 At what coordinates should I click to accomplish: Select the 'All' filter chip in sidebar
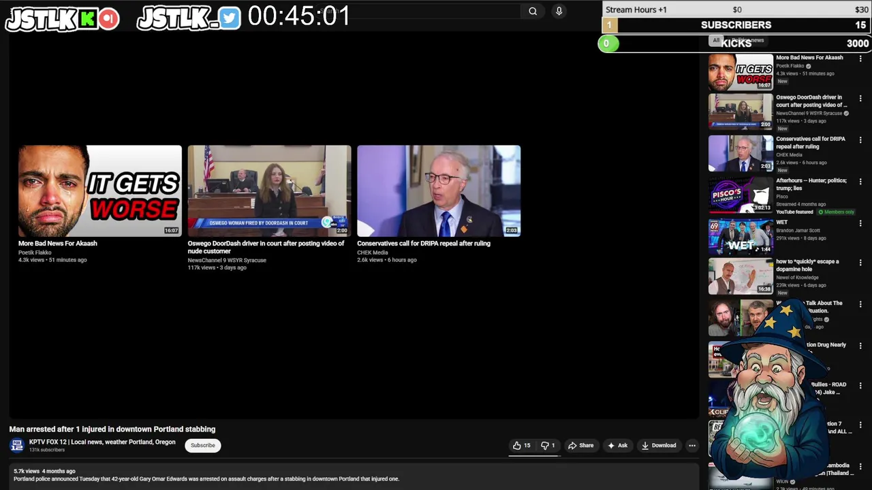tap(716, 41)
